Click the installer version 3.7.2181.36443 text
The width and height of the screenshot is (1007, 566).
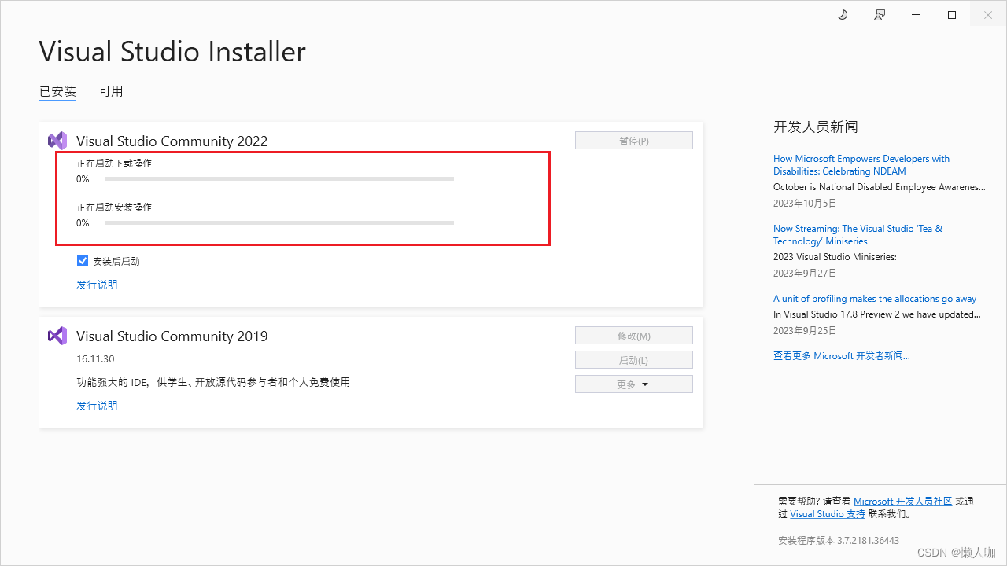click(x=839, y=541)
